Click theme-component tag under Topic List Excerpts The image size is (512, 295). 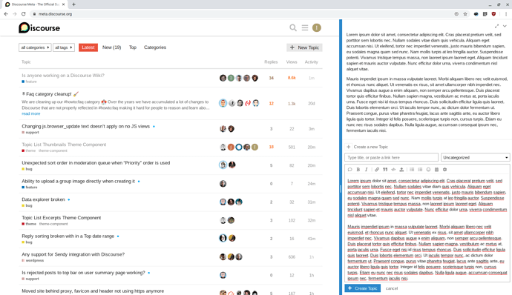(53, 224)
